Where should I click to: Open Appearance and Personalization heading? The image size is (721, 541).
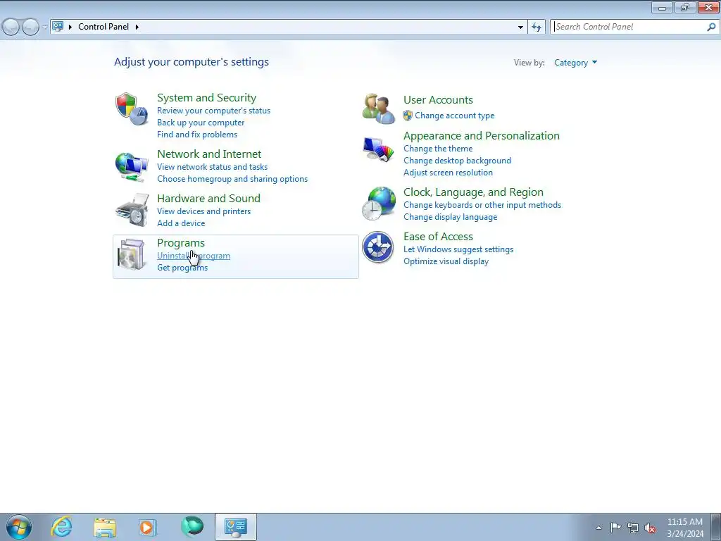tap(482, 136)
